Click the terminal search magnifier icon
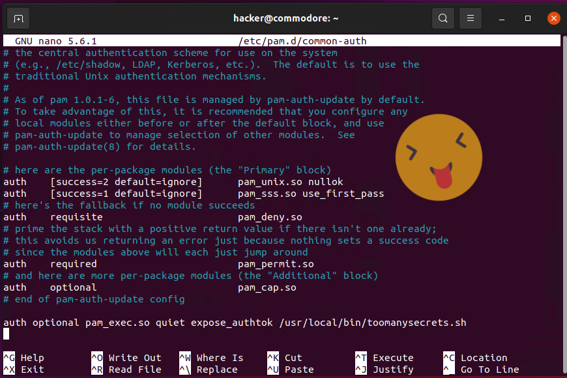The height and width of the screenshot is (378, 567). (443, 18)
